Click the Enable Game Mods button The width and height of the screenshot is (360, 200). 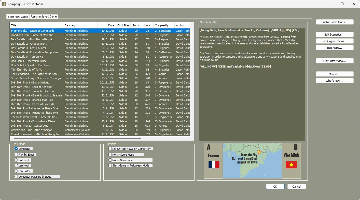(335, 22)
